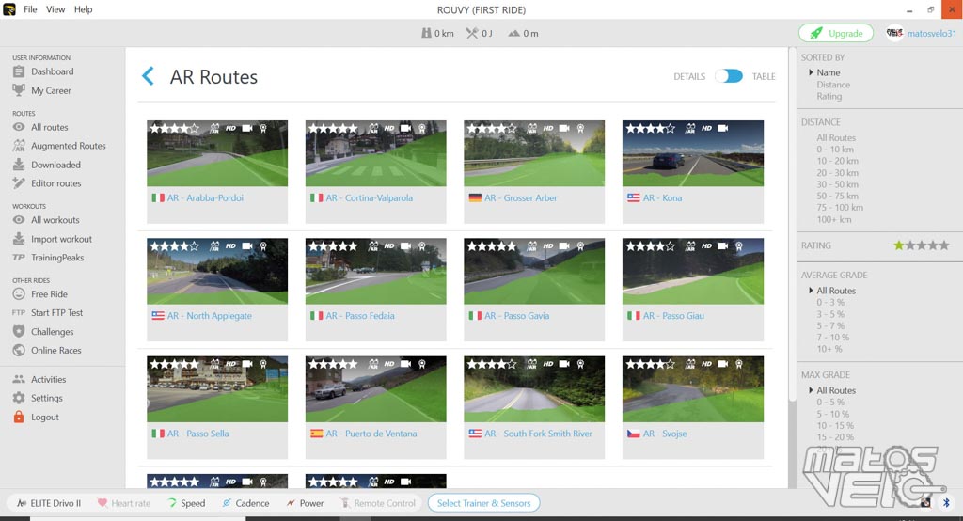Image resolution: width=963 pixels, height=521 pixels.
Task: Open Online Races globe icon
Action: (x=19, y=350)
